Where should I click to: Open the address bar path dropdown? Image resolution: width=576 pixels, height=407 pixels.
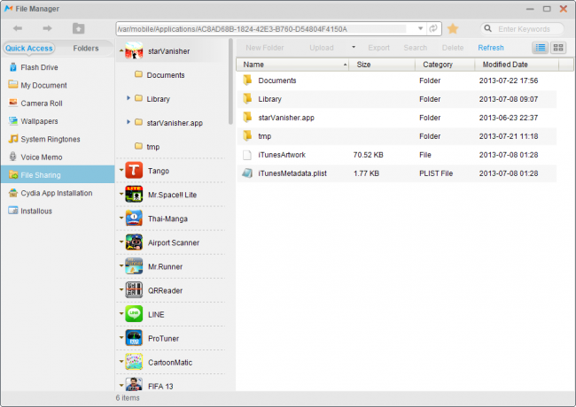click(x=420, y=28)
